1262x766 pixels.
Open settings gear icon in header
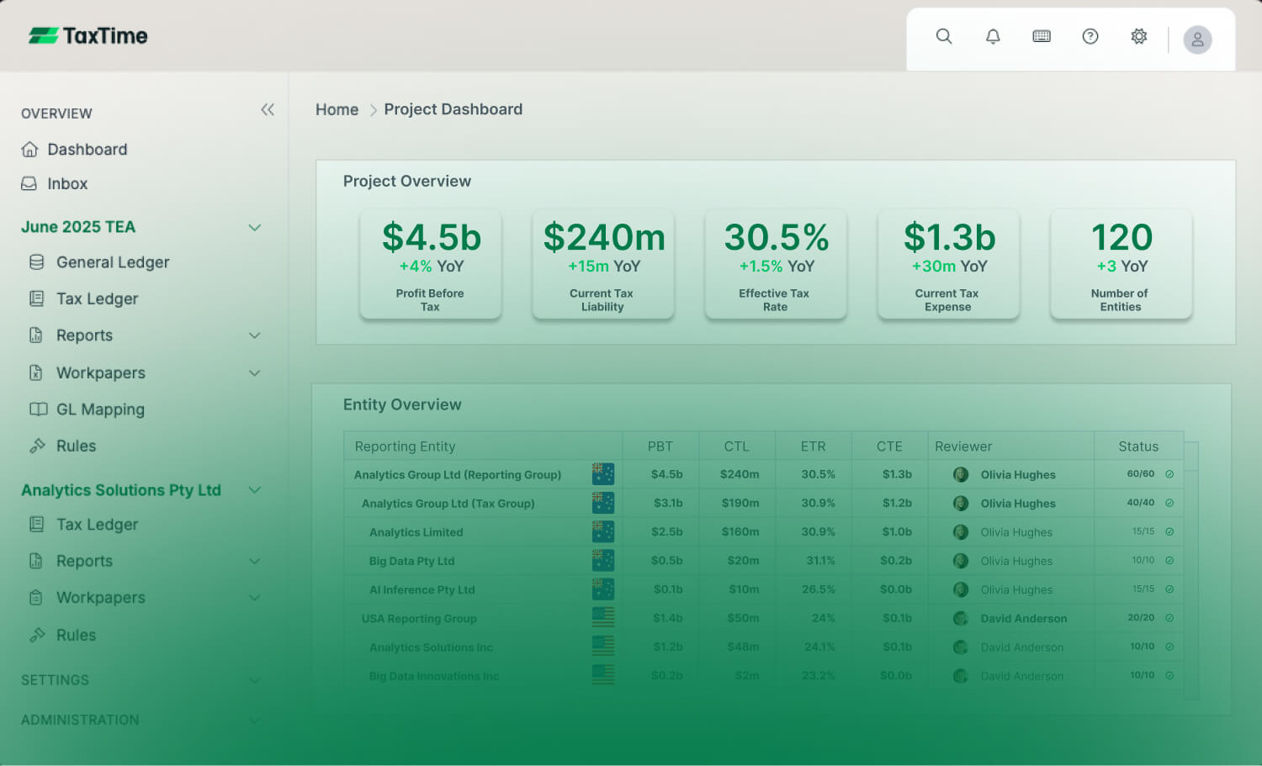1139,36
